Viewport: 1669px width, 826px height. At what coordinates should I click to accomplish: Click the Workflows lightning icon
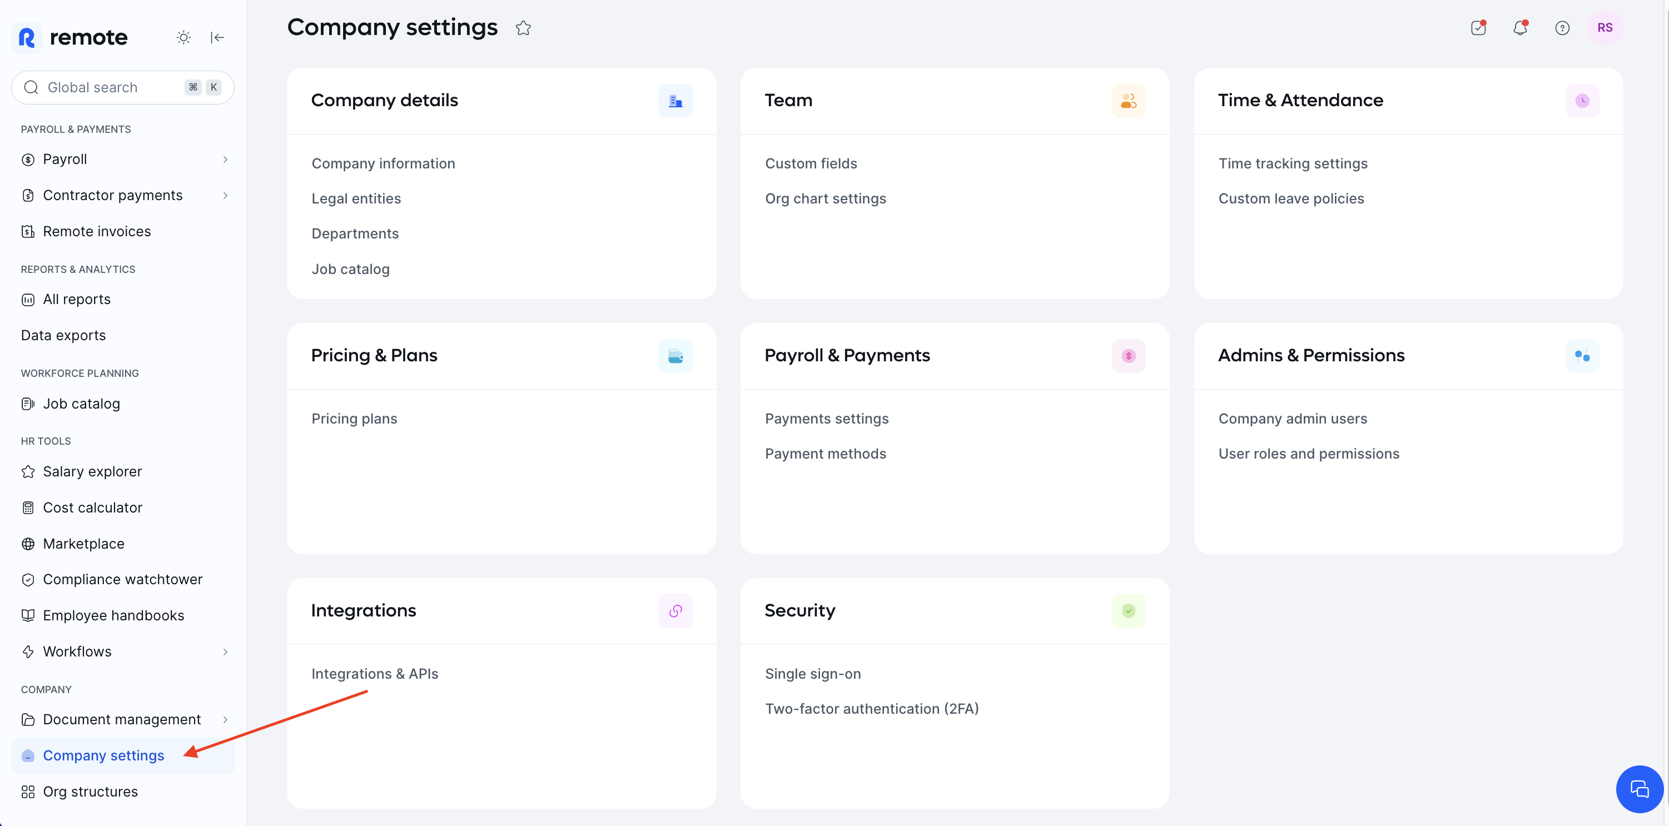point(28,651)
